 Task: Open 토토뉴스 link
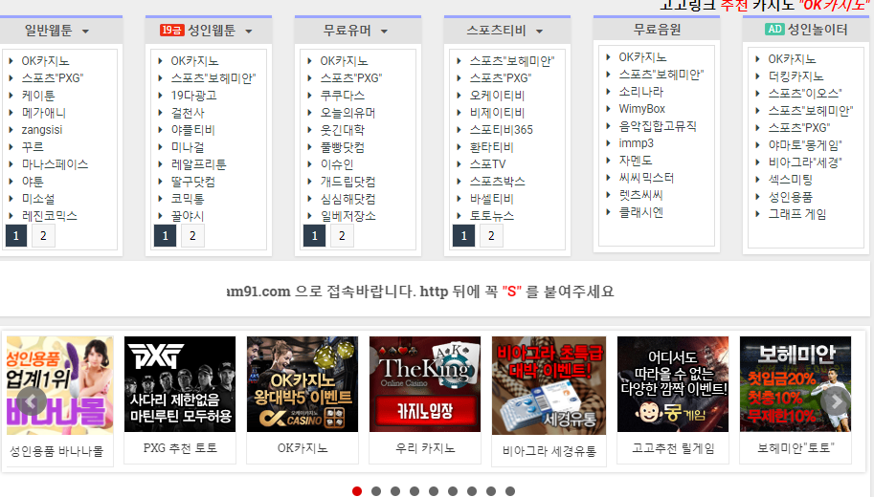point(491,215)
